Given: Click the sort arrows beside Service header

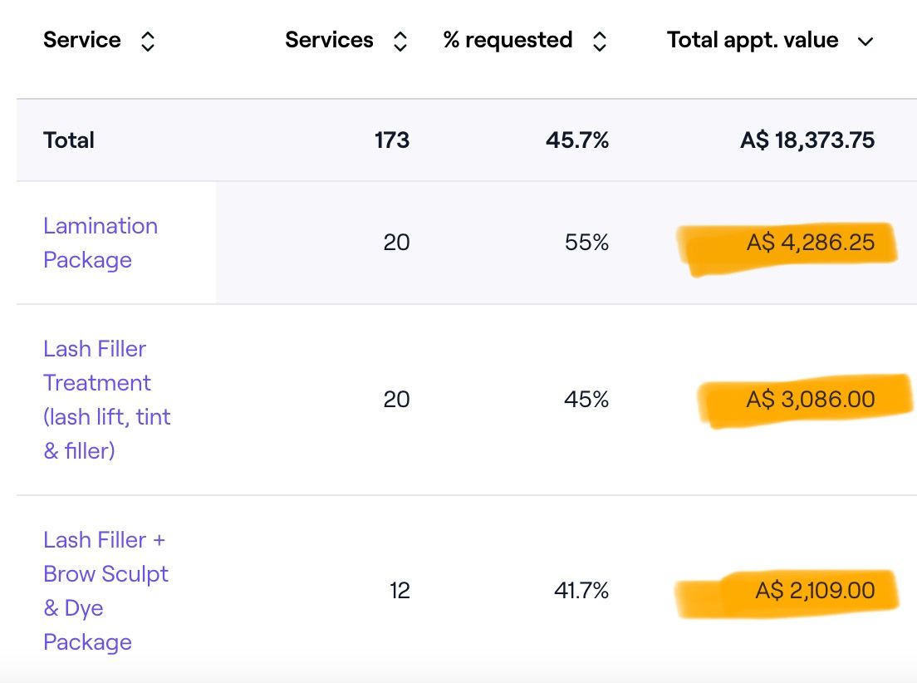Looking at the screenshot, I should pyautogui.click(x=148, y=42).
